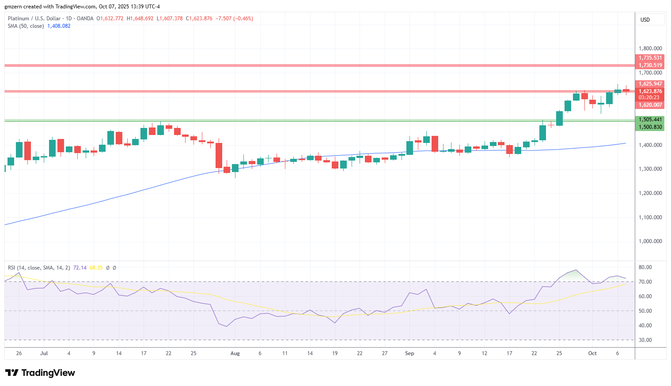Select the high value H1,648.692

[x=140, y=19]
